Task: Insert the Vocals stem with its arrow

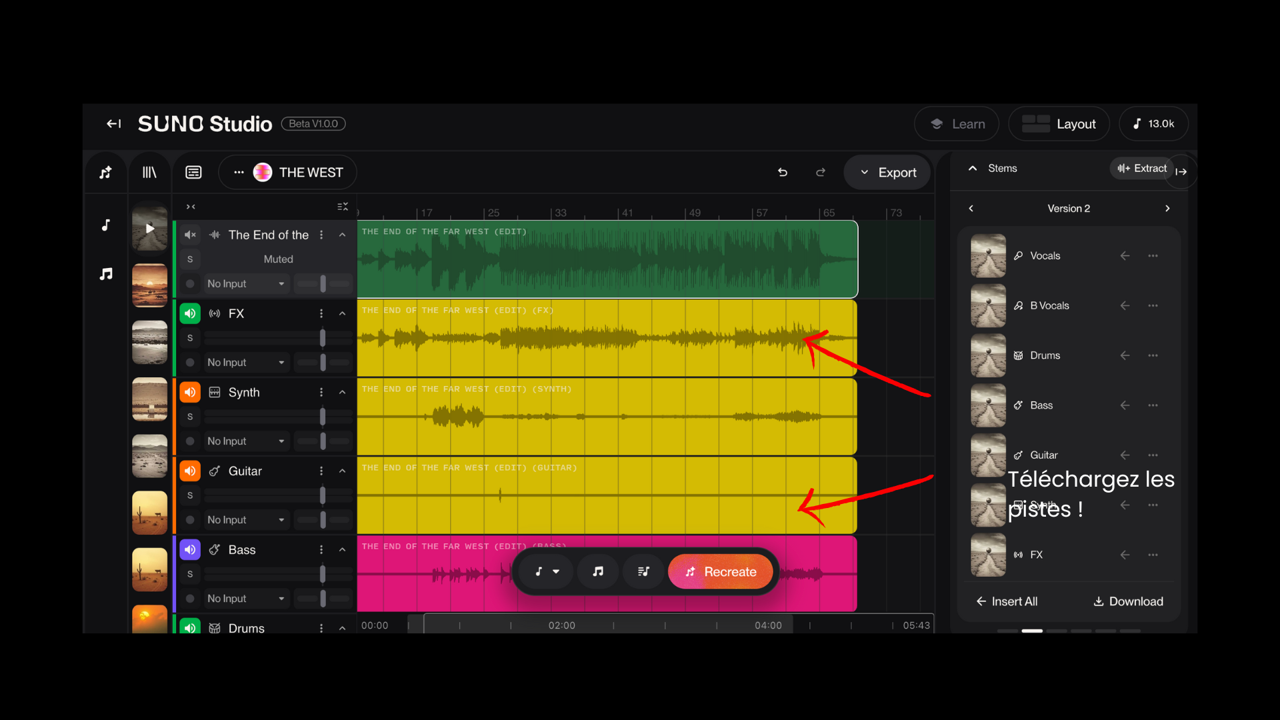Action: 1125,256
